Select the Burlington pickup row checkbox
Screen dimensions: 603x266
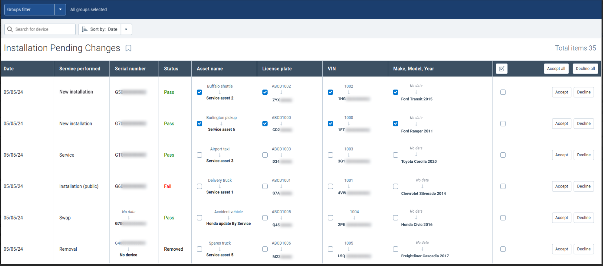pyautogui.click(x=503, y=124)
